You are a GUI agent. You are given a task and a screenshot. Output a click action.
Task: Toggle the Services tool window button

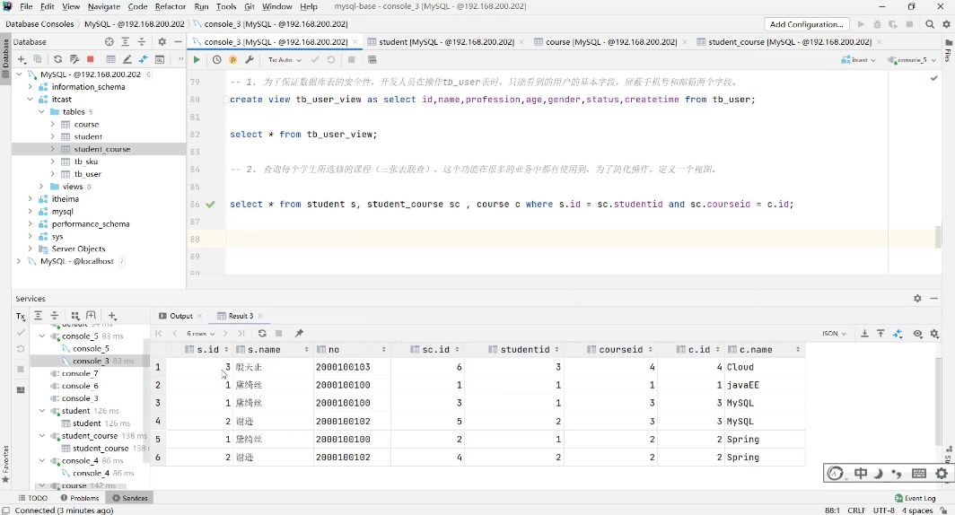pos(128,498)
